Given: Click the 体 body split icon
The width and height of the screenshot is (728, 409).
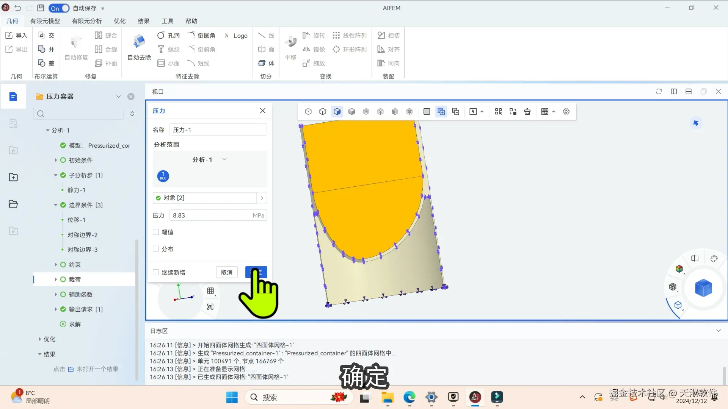Looking at the screenshot, I should click(262, 63).
